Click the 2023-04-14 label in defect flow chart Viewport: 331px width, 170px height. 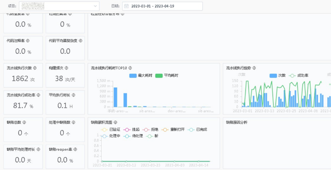[198, 165]
